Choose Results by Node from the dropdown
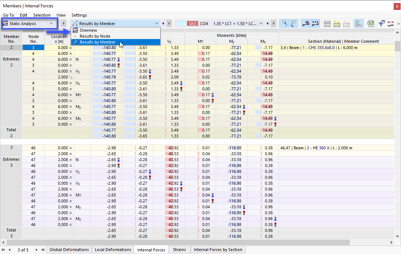This screenshot has width=401, height=254. pos(96,36)
